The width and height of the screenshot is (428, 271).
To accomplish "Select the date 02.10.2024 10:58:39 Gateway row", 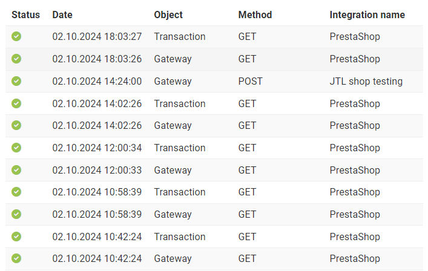I will pyautogui.click(x=97, y=214).
